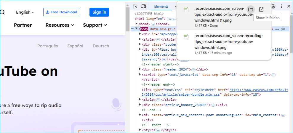The width and height of the screenshot is (293, 133).
Task: Select the link type="text/css" stylesheet row
Action: 215,92
